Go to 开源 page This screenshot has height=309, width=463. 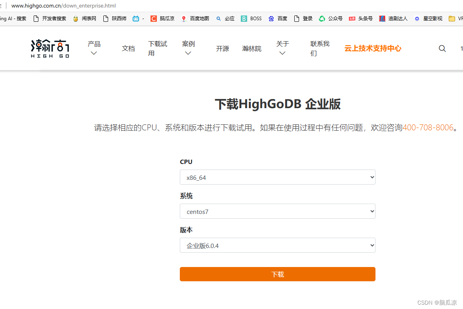(x=222, y=48)
